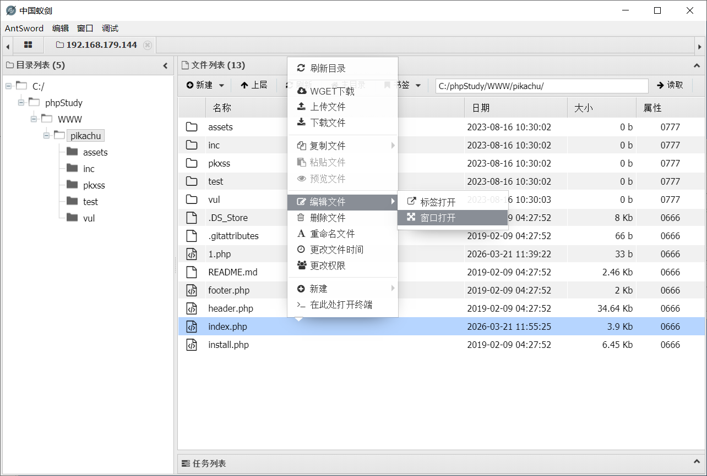Click the right tab scroll arrow
Image resolution: width=707 pixels, height=476 pixels.
700,46
